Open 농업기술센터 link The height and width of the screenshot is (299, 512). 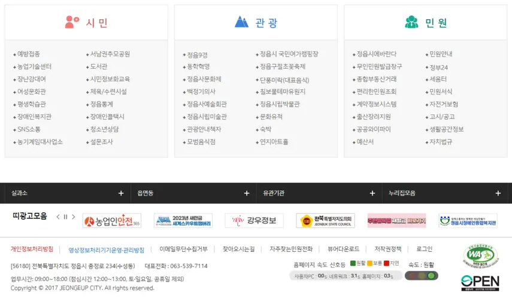34,66
